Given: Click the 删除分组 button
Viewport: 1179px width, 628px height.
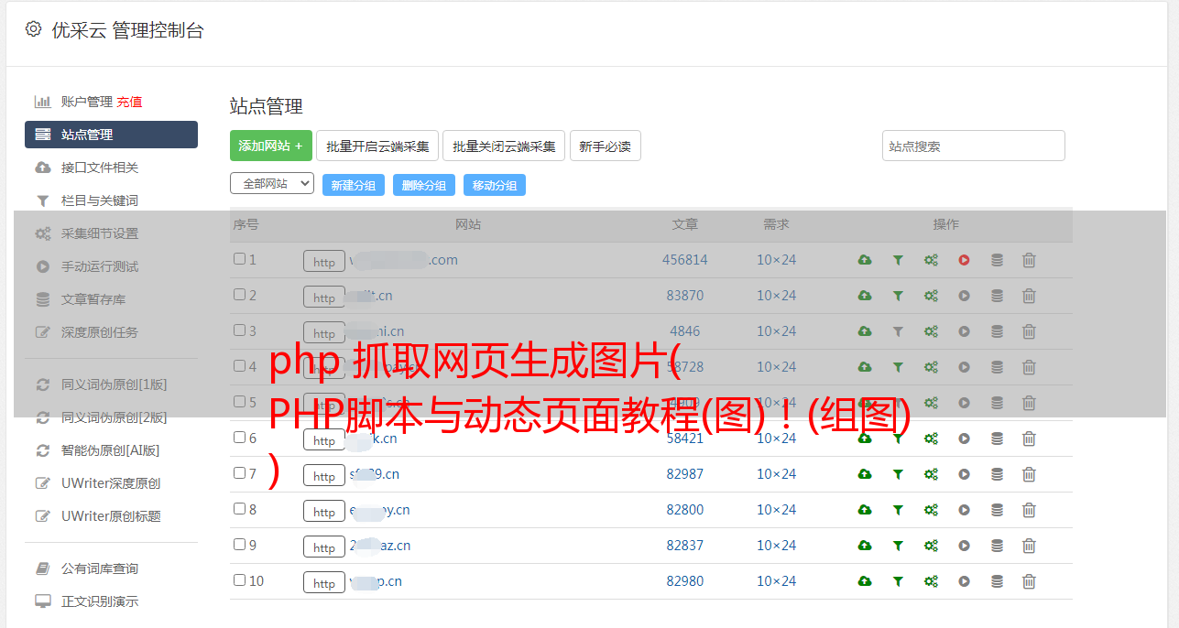Looking at the screenshot, I should pyautogui.click(x=424, y=185).
